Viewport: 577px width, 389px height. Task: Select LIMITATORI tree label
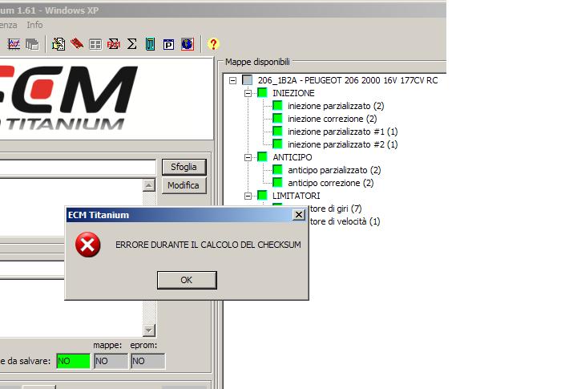[297, 196]
